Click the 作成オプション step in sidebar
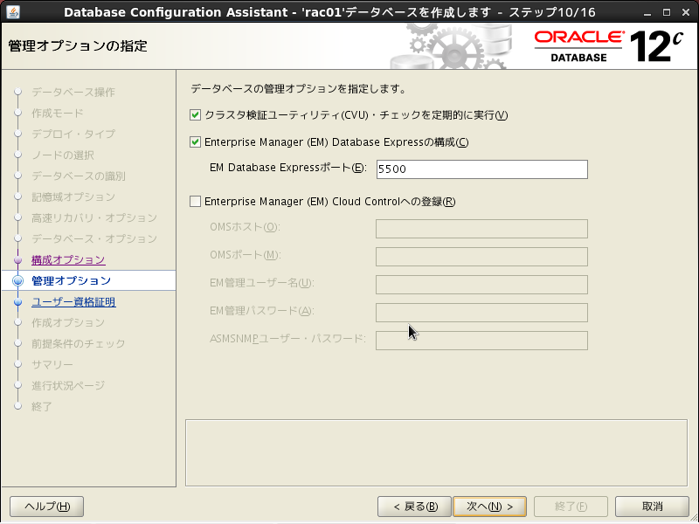Image resolution: width=699 pixels, height=524 pixels. [68, 322]
